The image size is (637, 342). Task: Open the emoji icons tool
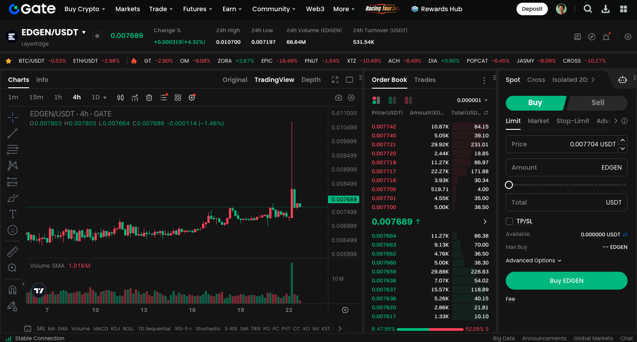[13, 230]
